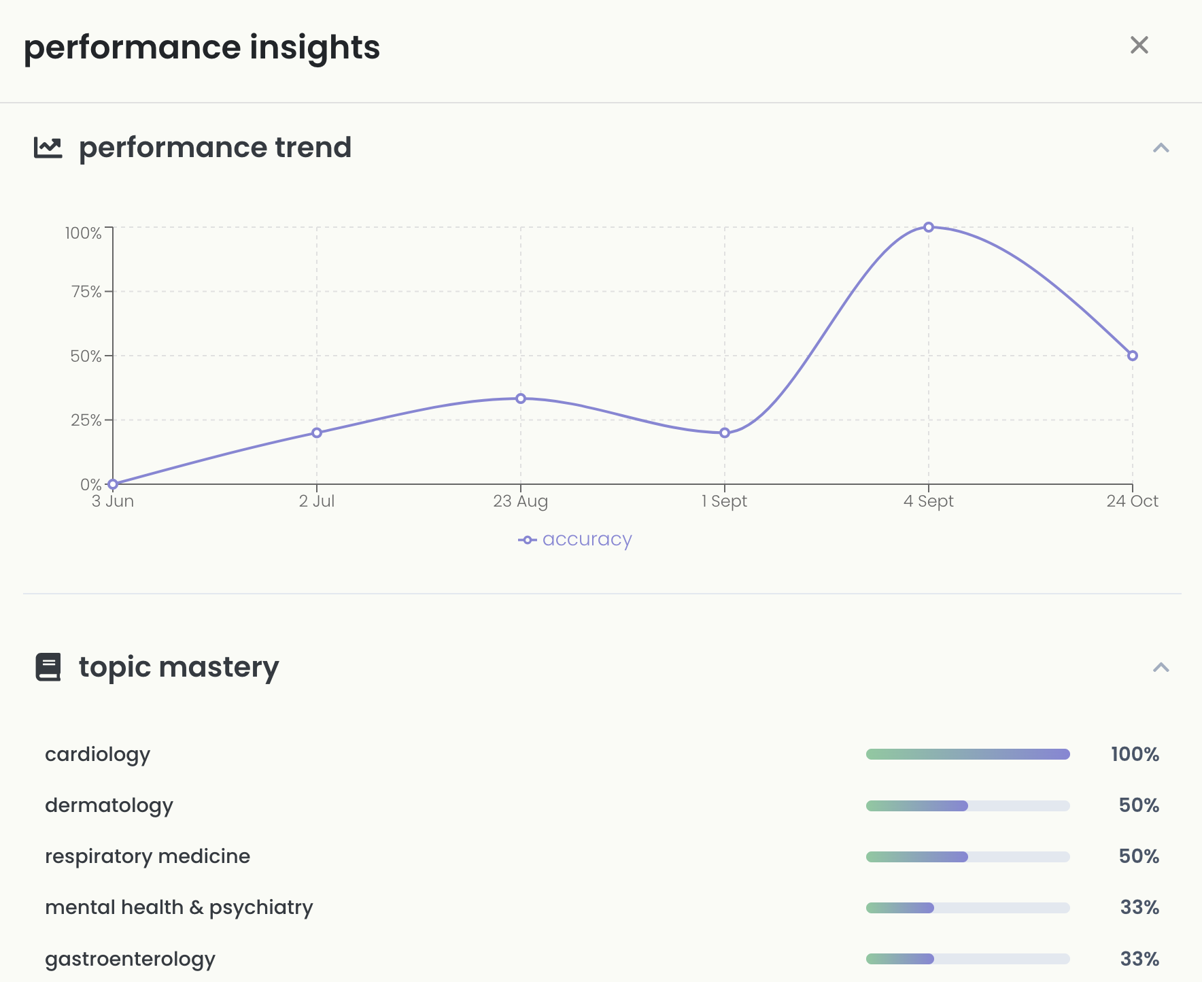The width and height of the screenshot is (1202, 982).
Task: Select the 23 Aug accuracy data point
Action: click(520, 398)
